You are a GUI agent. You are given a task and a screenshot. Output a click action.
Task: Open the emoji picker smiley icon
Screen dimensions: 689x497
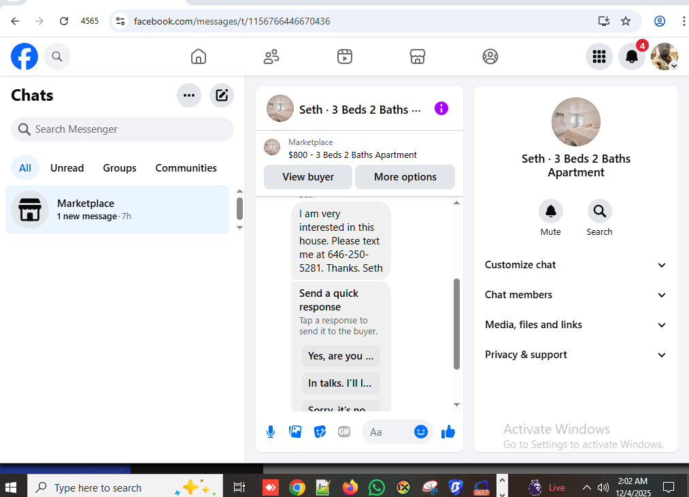(x=420, y=432)
